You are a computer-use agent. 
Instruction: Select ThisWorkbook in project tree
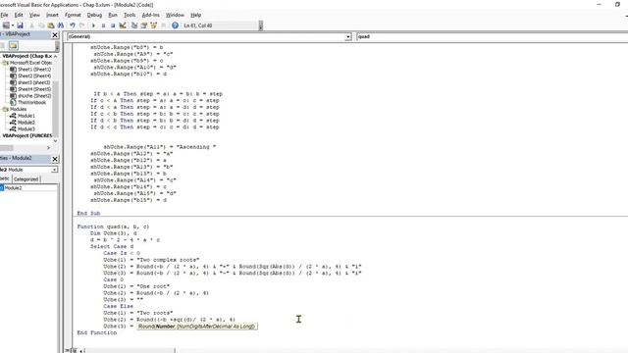tap(31, 102)
